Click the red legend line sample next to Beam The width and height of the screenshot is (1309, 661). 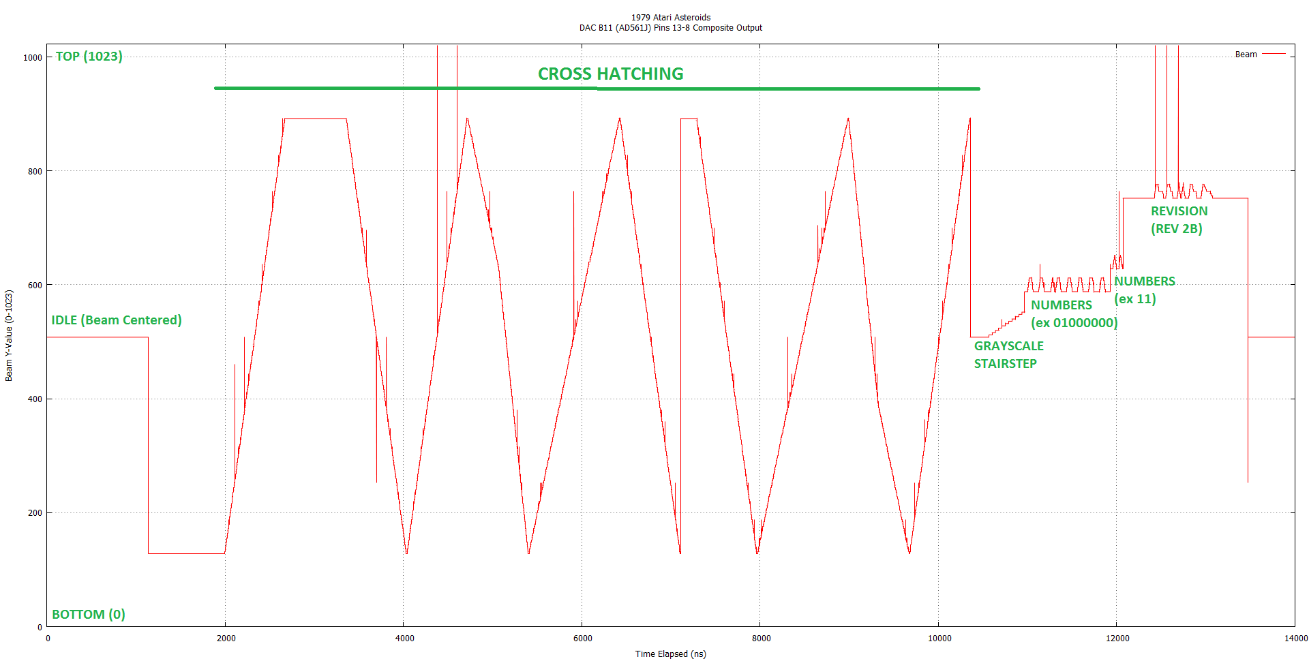click(1274, 54)
